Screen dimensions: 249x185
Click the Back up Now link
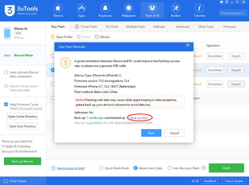click(139, 118)
